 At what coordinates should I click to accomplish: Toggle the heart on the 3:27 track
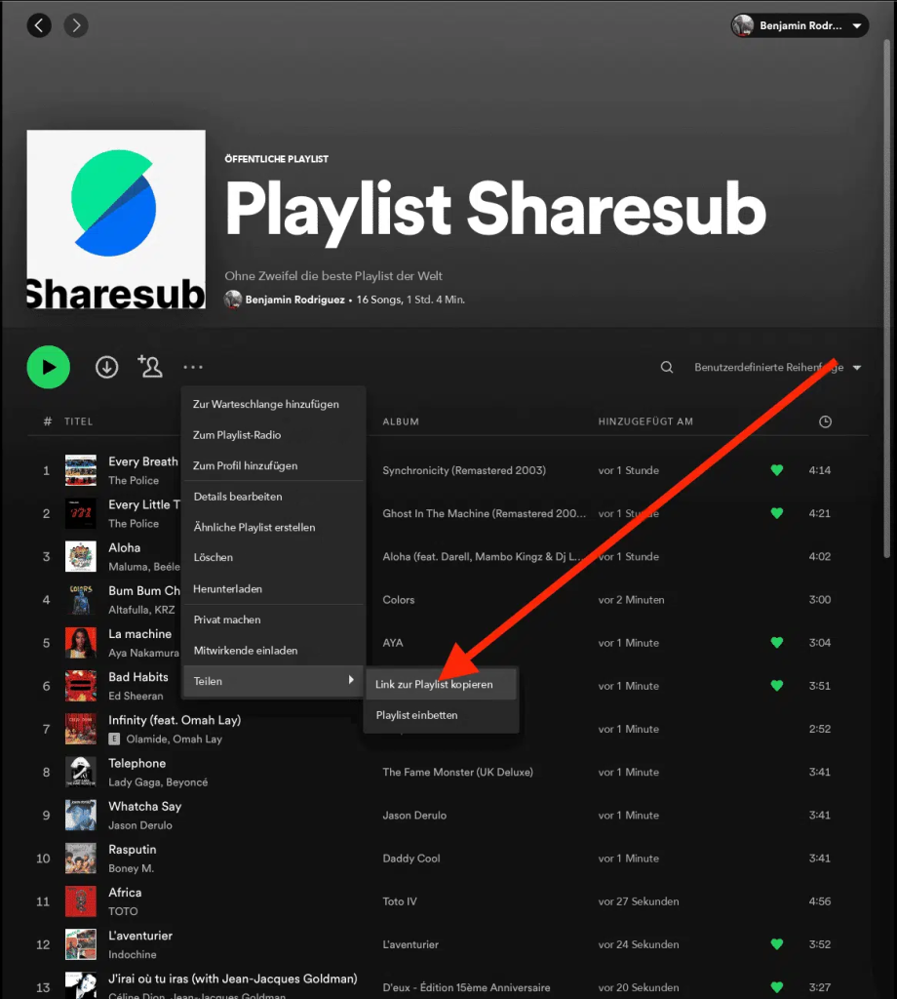pos(777,987)
